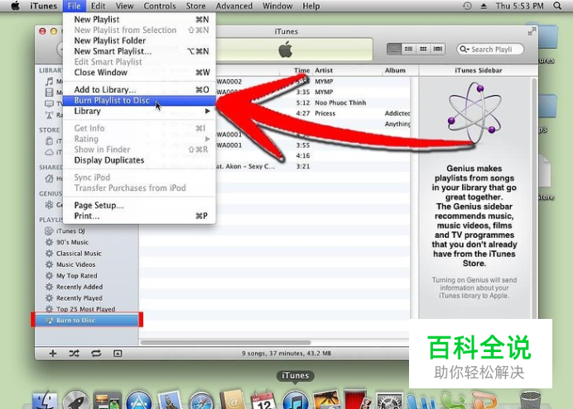Open the View menu
Image resolution: width=573 pixels, height=409 pixels.
(124, 6)
